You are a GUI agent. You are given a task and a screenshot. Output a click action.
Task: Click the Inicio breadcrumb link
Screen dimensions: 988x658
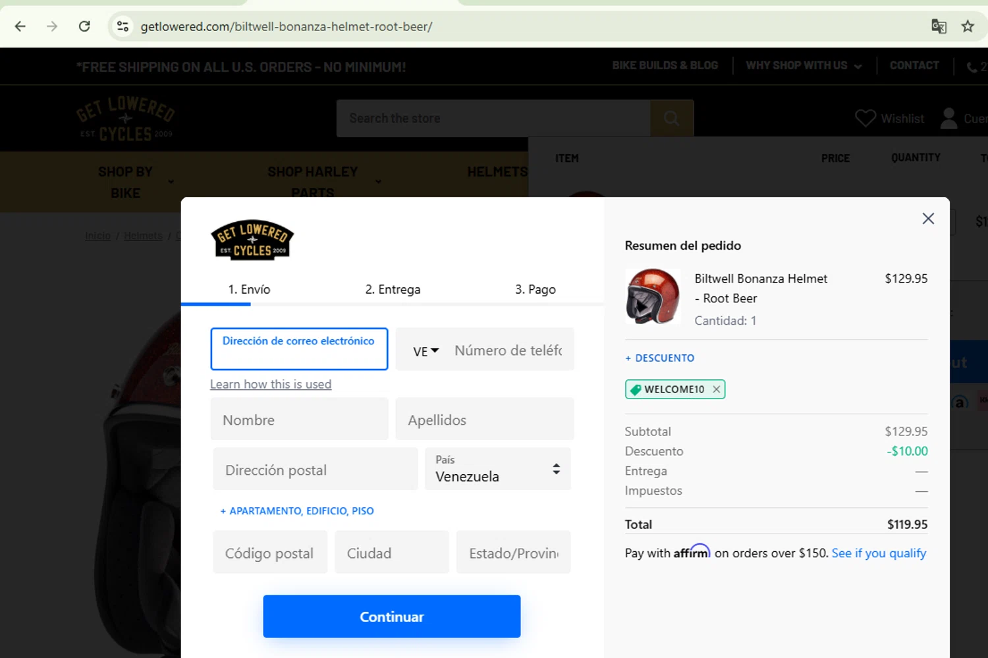[97, 236]
